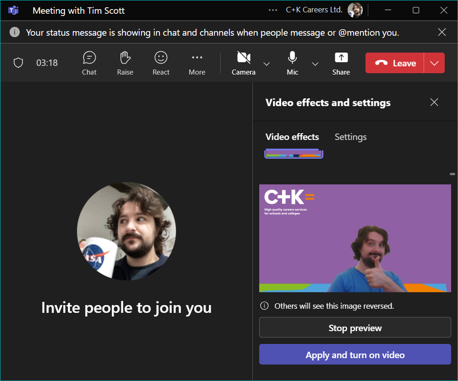Open the React emoji menu

[161, 63]
